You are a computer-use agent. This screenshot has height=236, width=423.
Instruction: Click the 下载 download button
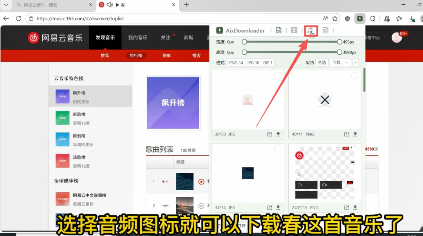336,63
